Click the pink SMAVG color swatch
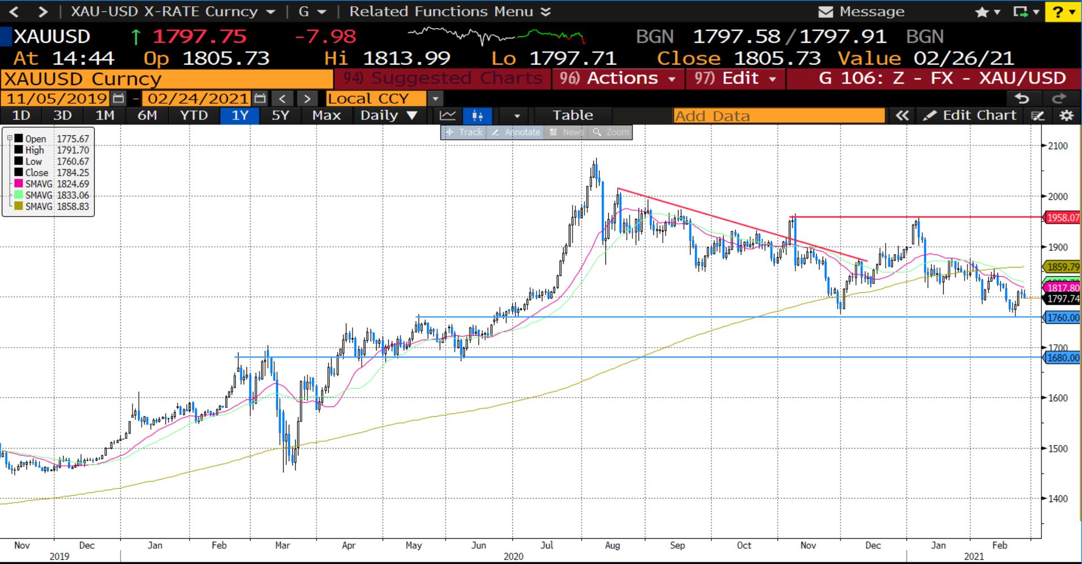1082x564 pixels. [x=19, y=184]
